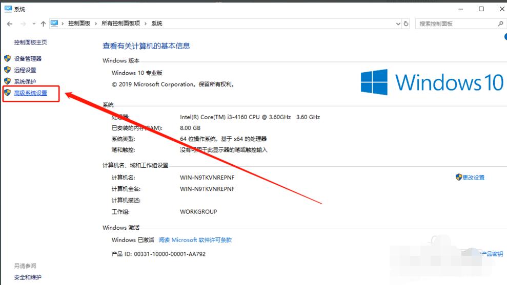Open 设备管理器 from sidebar
The image size is (507, 285).
(28, 58)
